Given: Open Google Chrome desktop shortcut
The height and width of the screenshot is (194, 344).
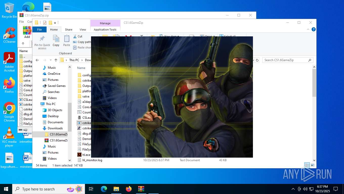Looking at the screenshot, I should 9,112.
